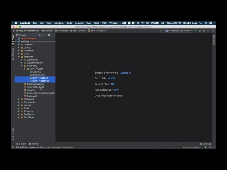Click the Stop button in toolbar
This screenshot has width=227, height=170.
[208, 31]
